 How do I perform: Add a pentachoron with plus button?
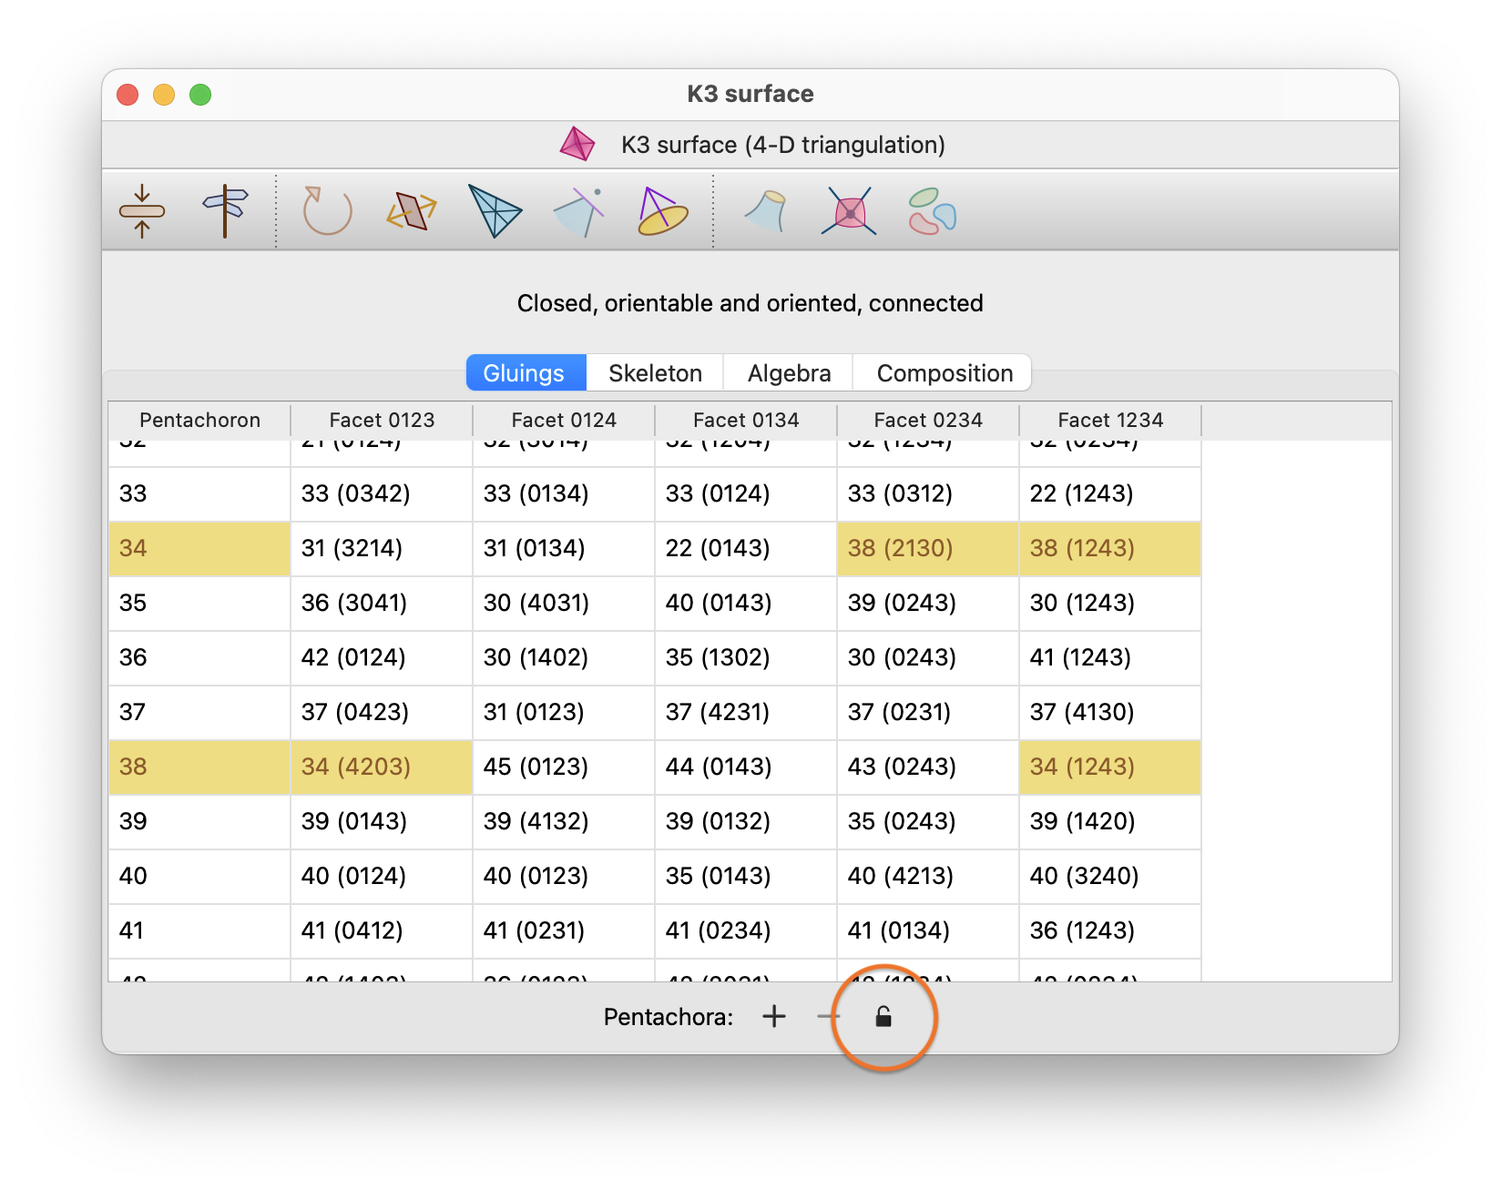point(773,1017)
